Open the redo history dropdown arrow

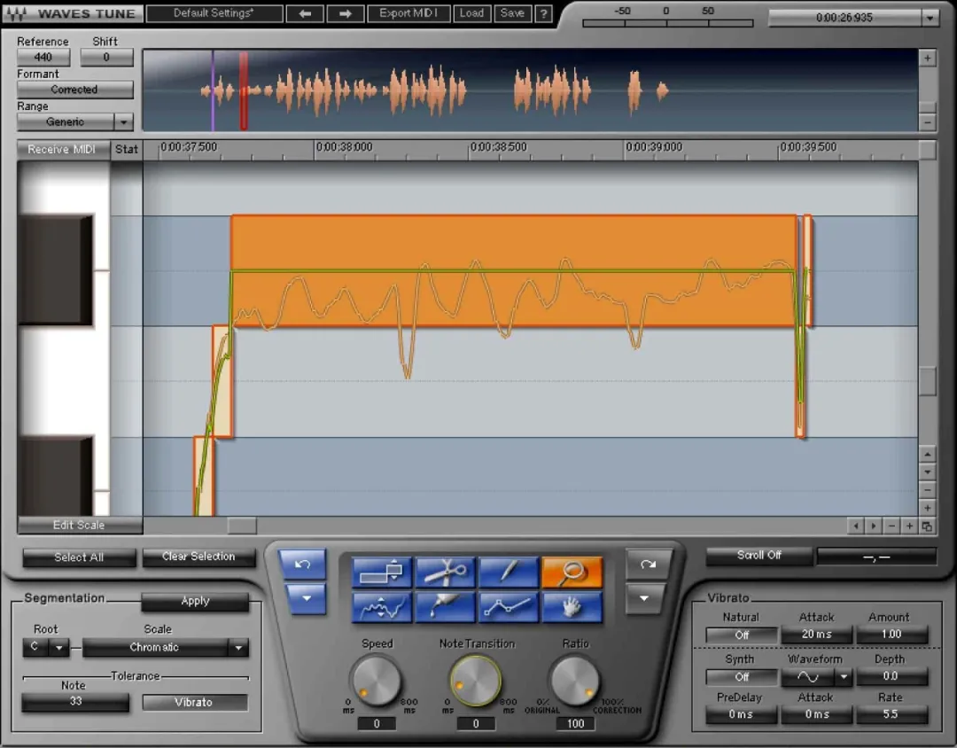pos(644,599)
